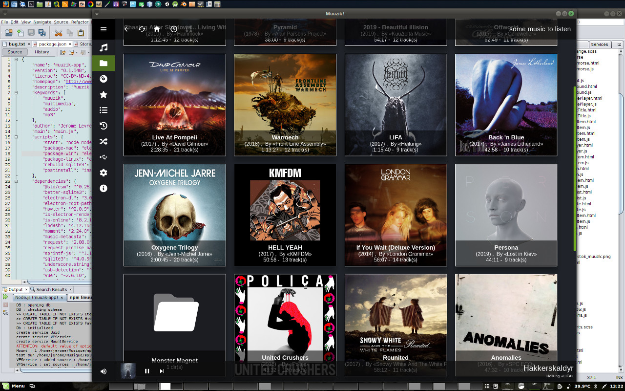This screenshot has width=625, height=391.
Task: Open the LIFA album by Heilung
Action: tap(396, 105)
